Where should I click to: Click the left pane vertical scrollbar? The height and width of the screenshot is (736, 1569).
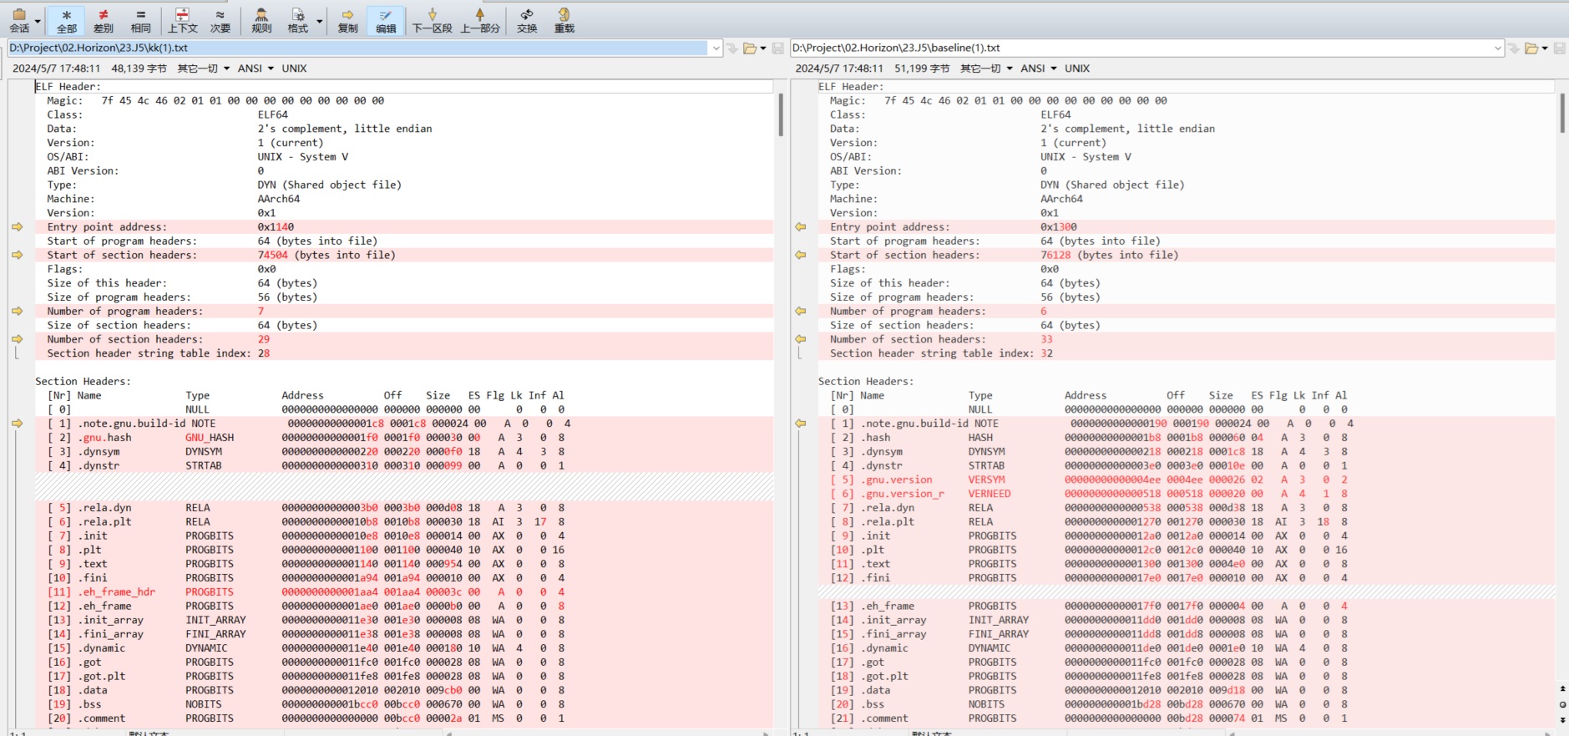(x=781, y=114)
